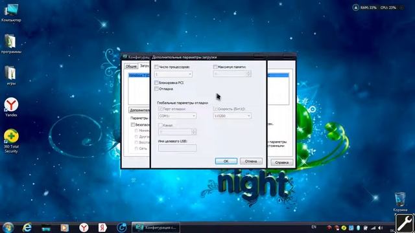Viewport: 415px width, 233px height.
Task: Open the file explorer taskbar icon
Action: point(46,228)
